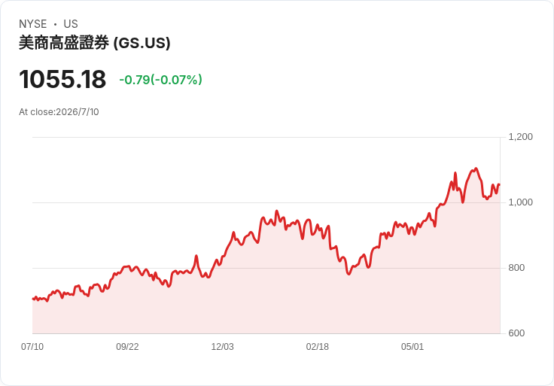Click the At close:2026/7/10 date text
The width and height of the screenshot is (554, 386).
click(59, 112)
